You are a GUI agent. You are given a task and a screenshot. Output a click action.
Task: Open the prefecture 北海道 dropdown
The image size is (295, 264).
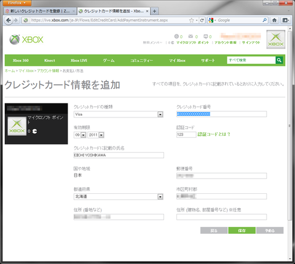[119, 196]
